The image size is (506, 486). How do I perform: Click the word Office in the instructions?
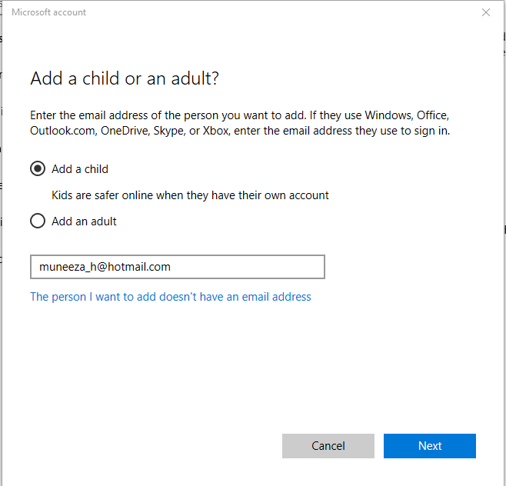(433, 115)
